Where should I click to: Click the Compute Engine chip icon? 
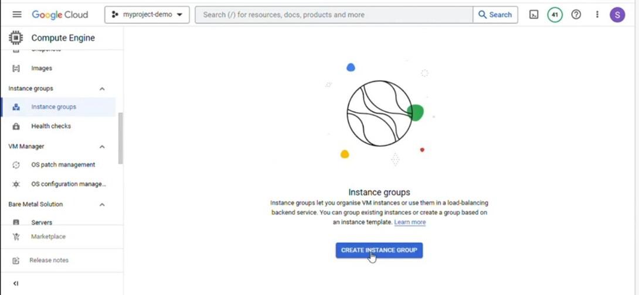pyautogui.click(x=15, y=38)
